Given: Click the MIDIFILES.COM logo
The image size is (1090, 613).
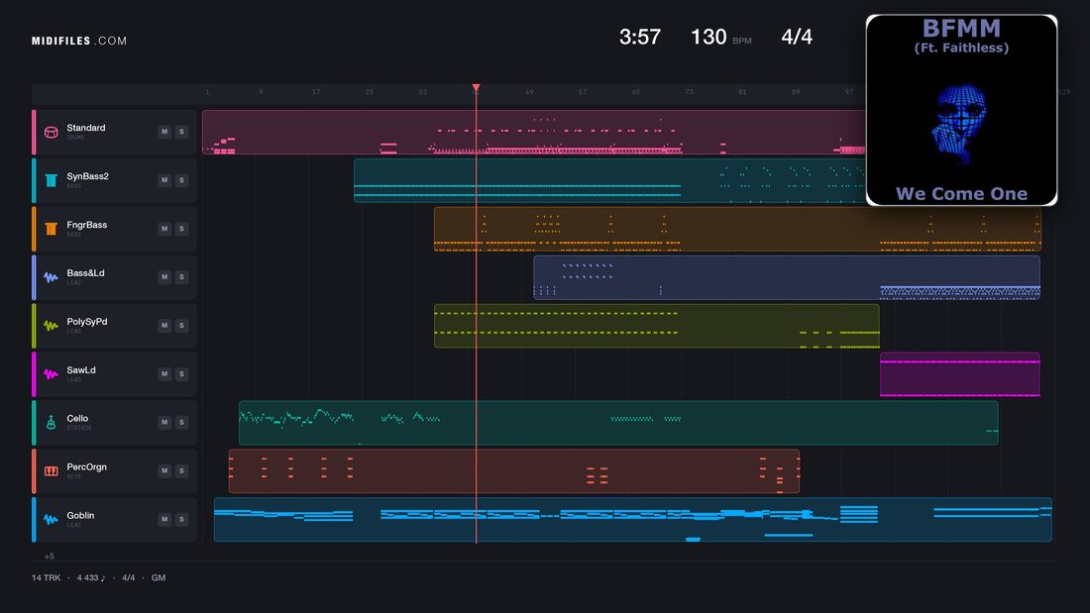Looking at the screenshot, I should 79,41.
